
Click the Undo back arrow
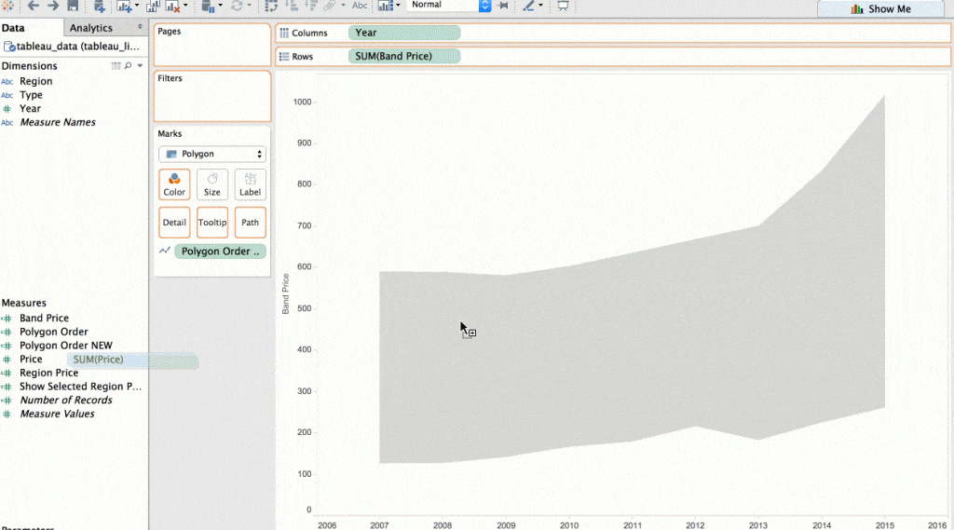pyautogui.click(x=33, y=6)
